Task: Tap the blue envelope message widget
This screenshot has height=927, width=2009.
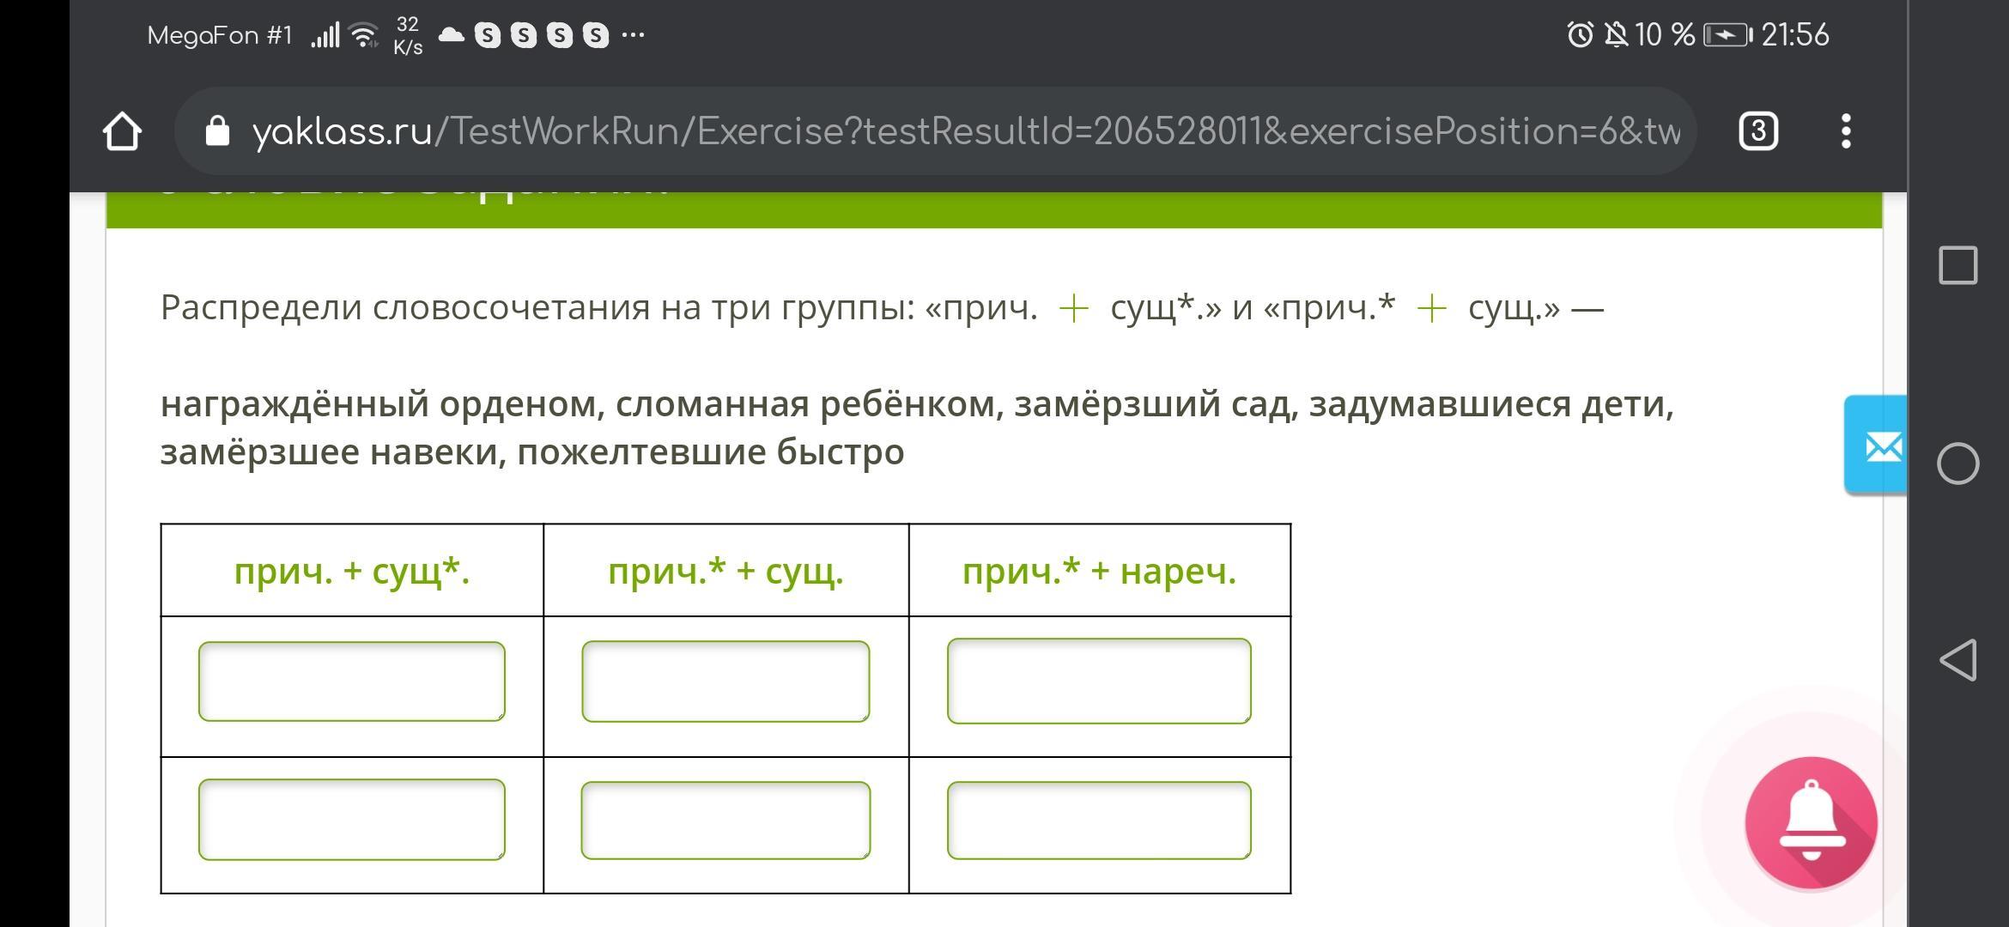Action: coord(1879,445)
